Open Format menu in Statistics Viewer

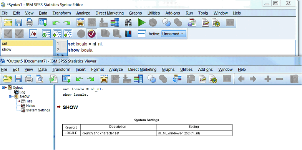(x=98, y=69)
